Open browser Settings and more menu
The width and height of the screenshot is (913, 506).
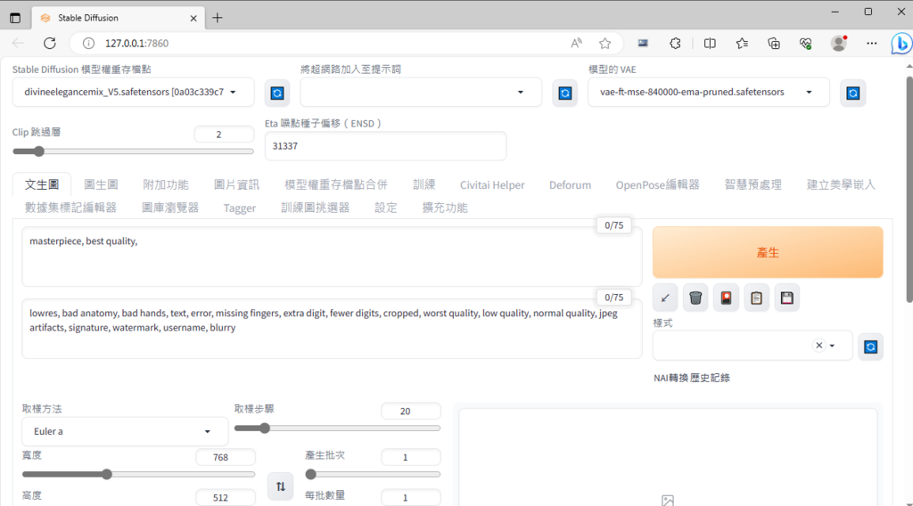tap(872, 43)
